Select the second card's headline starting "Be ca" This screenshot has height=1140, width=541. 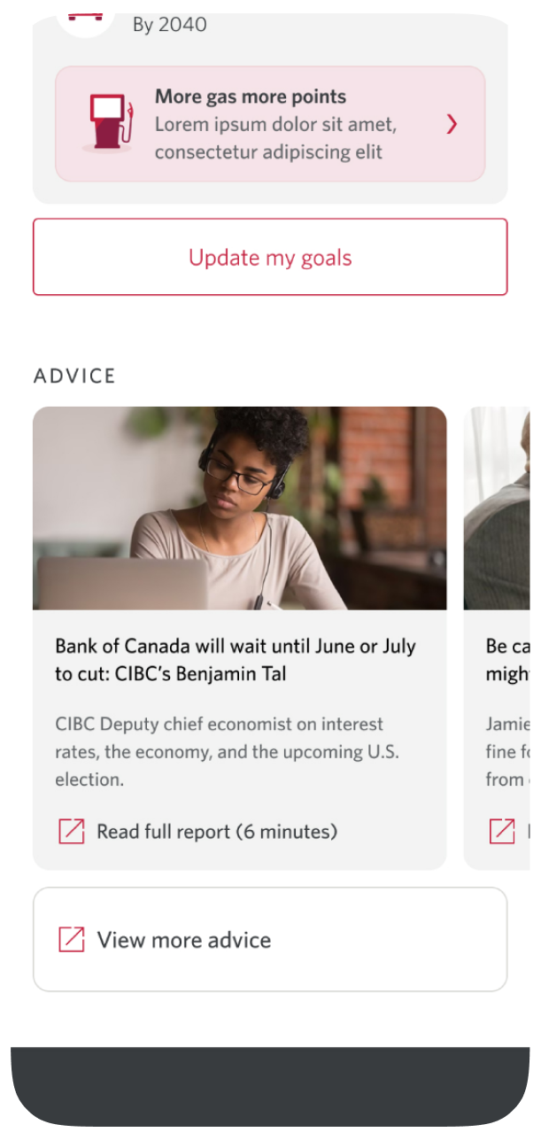tap(507, 660)
